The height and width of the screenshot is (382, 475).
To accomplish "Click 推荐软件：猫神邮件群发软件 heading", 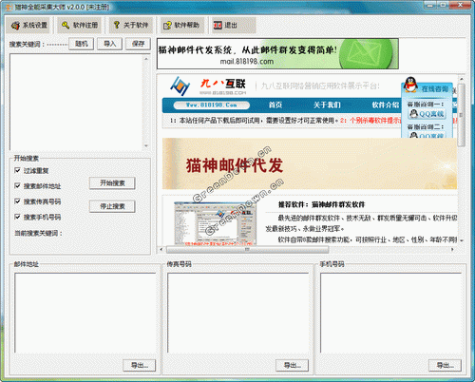I will [321, 204].
